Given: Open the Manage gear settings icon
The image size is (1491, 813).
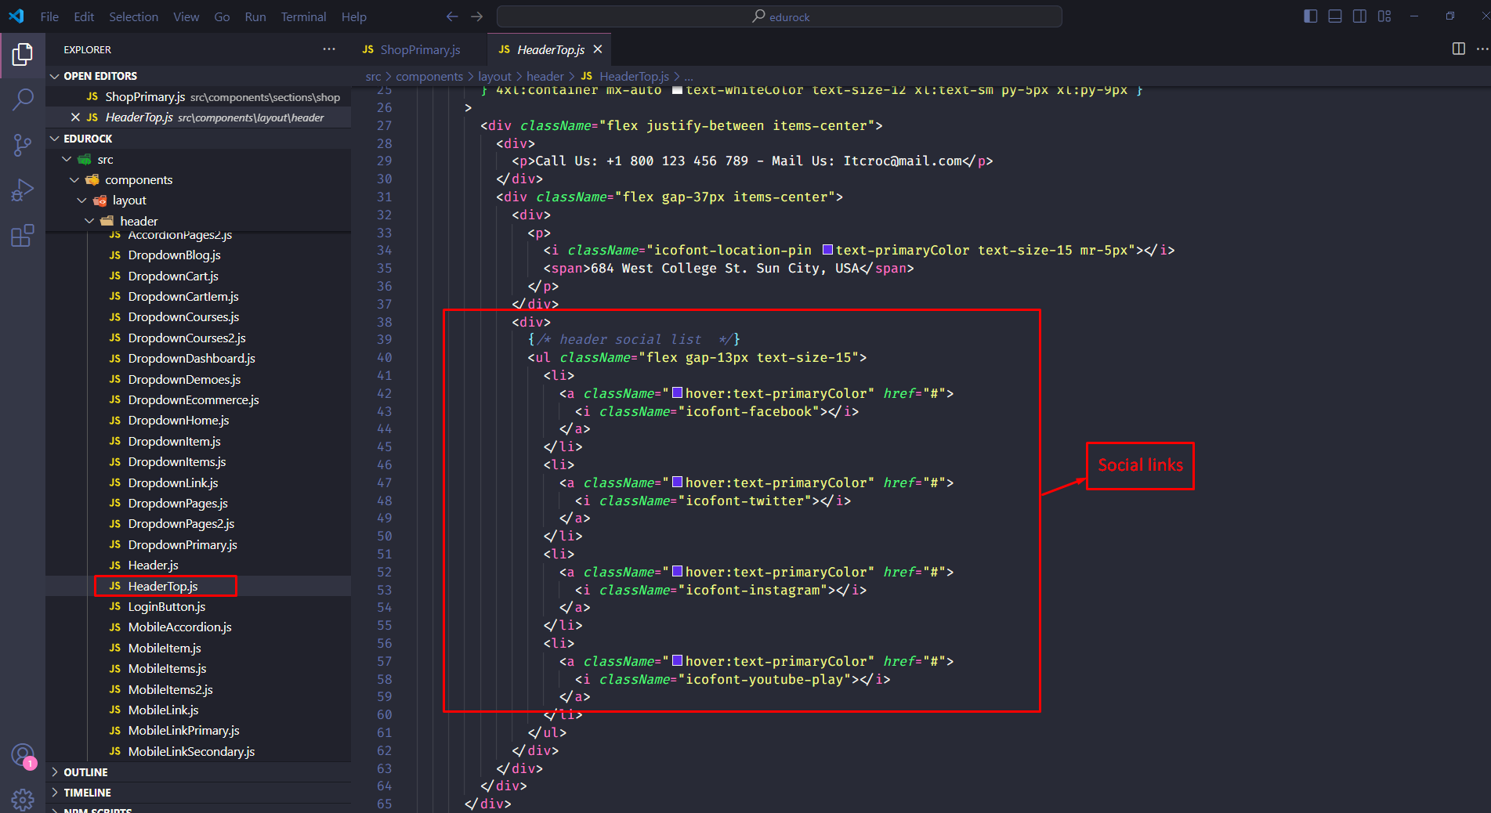Looking at the screenshot, I should (x=23, y=800).
